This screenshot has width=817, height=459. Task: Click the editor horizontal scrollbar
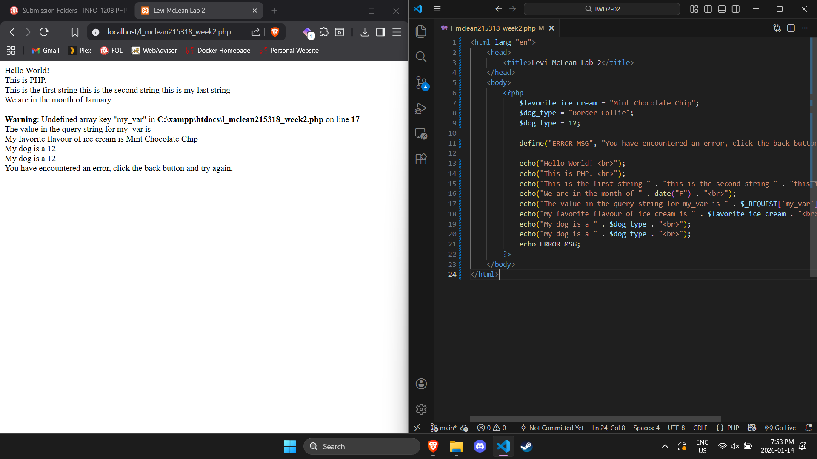tap(595, 419)
